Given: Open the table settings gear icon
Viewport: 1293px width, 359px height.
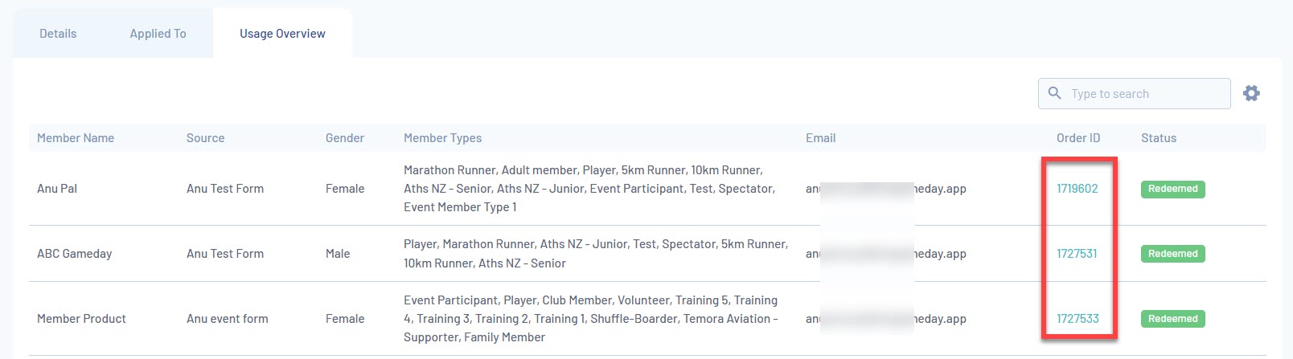Looking at the screenshot, I should (1251, 93).
